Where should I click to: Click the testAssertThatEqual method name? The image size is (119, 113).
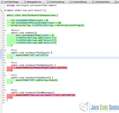coord(36,53)
